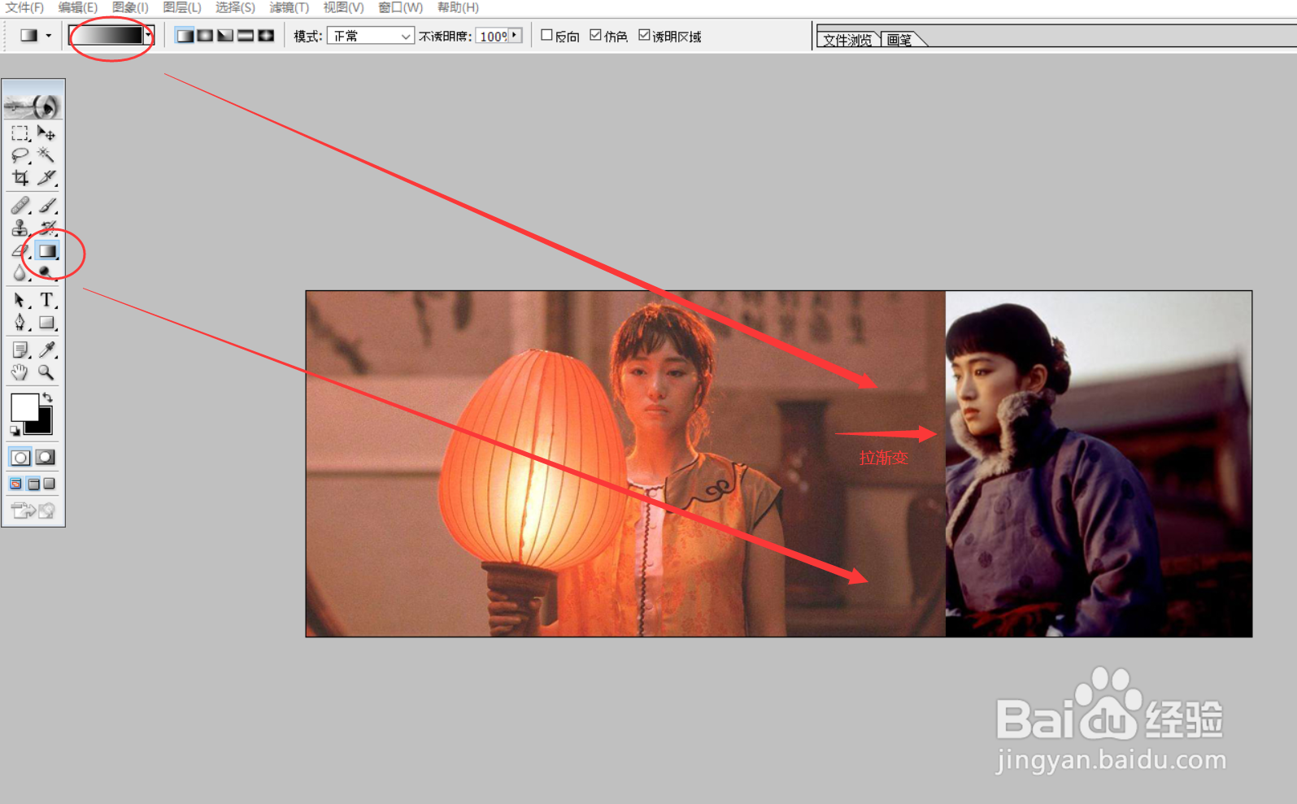
Task: Select the Magic Wand tool
Action: click(x=46, y=155)
